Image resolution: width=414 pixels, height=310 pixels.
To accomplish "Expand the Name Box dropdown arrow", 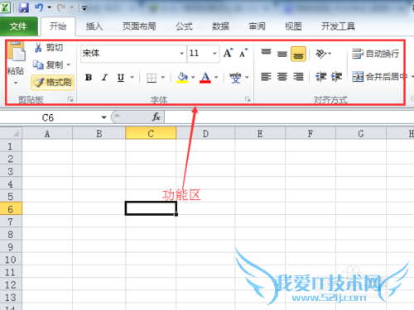I will [x=103, y=117].
